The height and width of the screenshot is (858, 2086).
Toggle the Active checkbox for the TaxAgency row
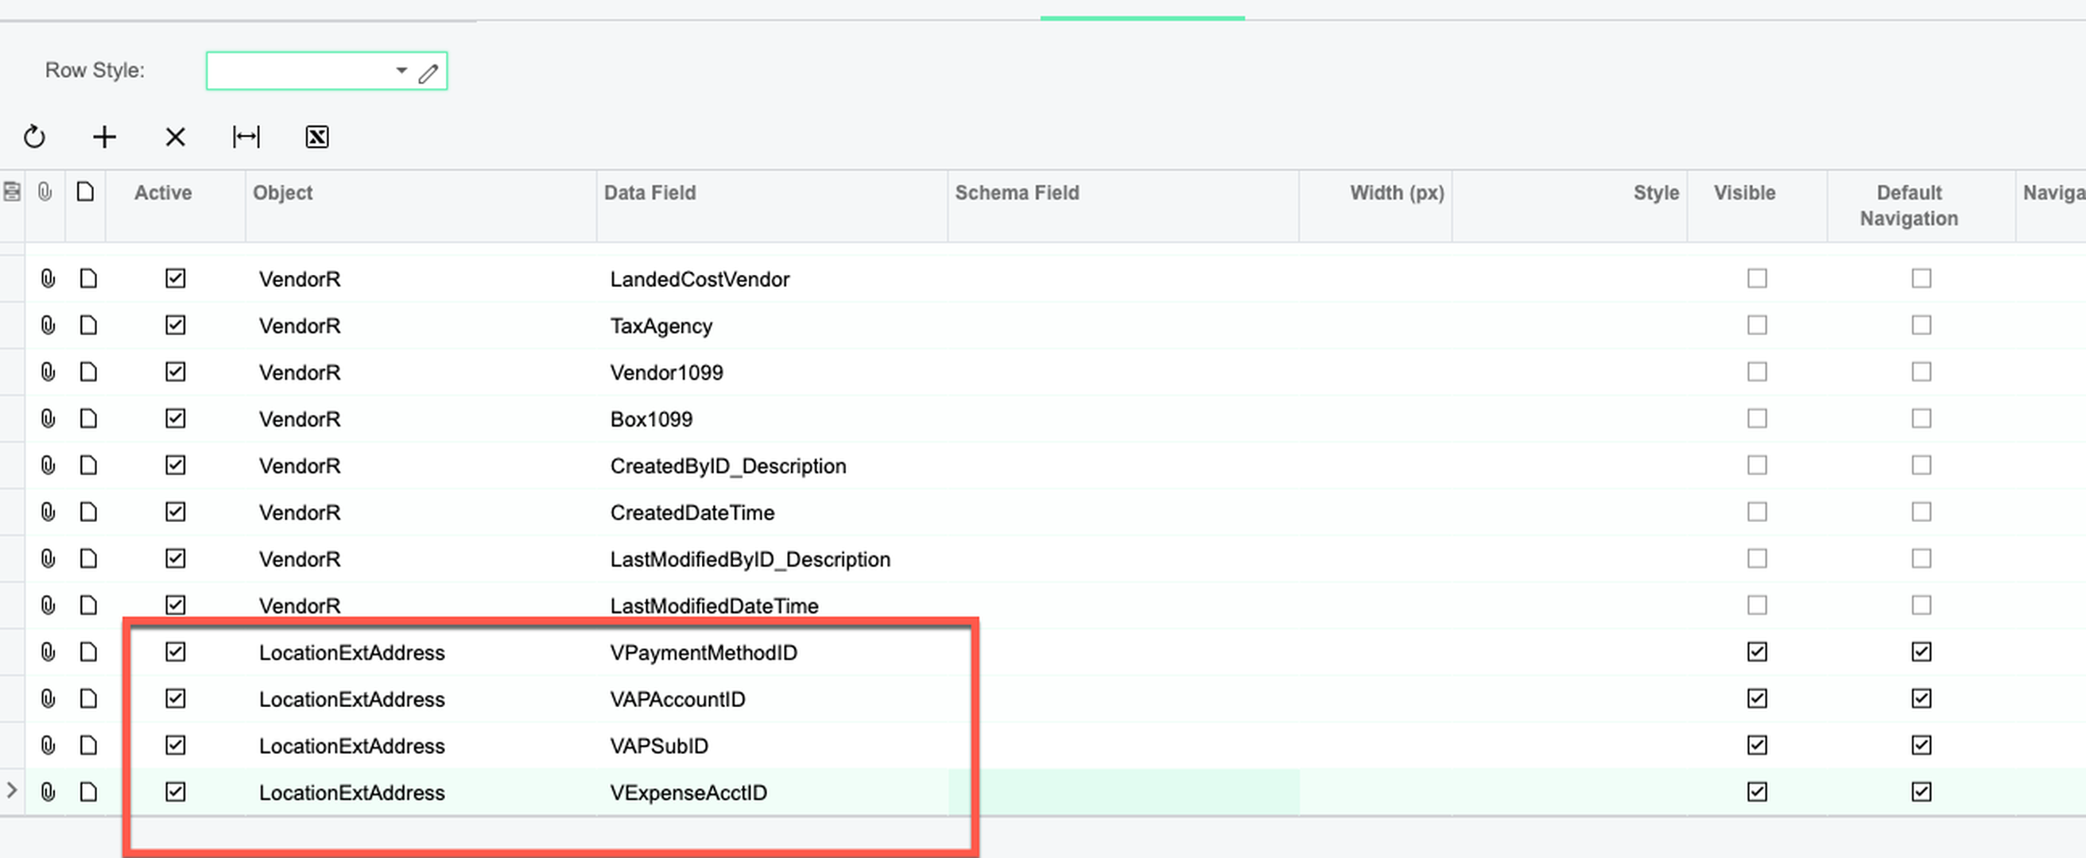pyautogui.click(x=175, y=326)
